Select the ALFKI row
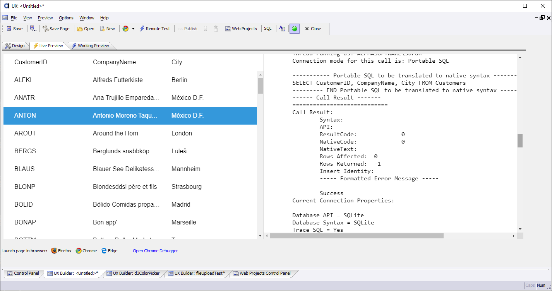Image resolution: width=552 pixels, height=291 pixels. (x=130, y=80)
